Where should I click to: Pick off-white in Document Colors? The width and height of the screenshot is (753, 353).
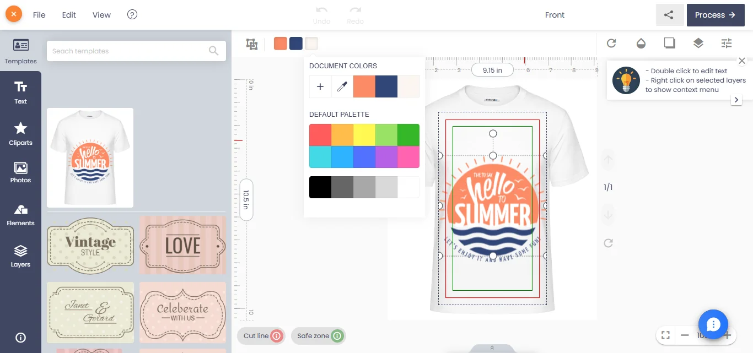tap(408, 86)
